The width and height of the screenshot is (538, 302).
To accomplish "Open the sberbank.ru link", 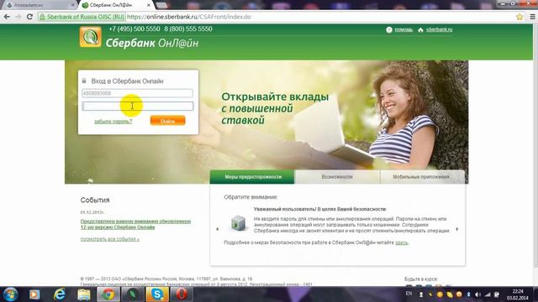I will coord(439,30).
